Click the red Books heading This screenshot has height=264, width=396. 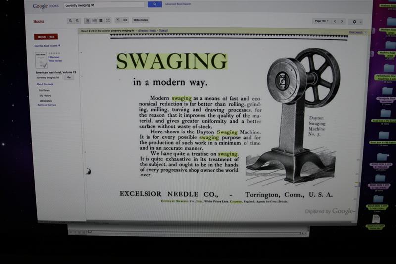pyautogui.click(x=39, y=22)
